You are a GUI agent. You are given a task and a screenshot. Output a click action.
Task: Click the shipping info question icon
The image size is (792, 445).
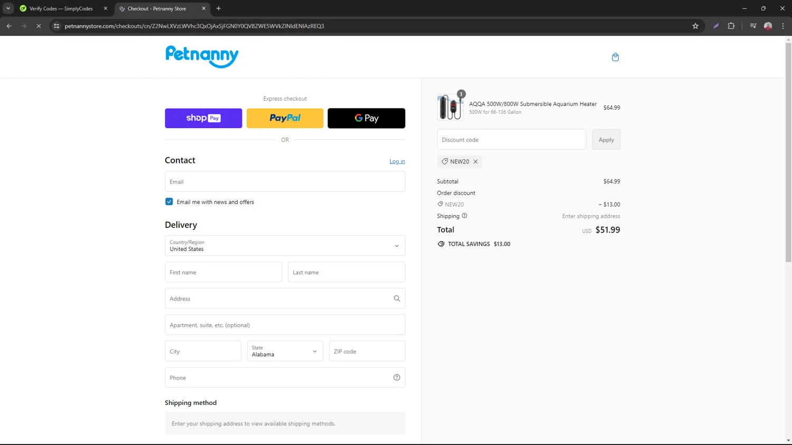pos(465,216)
